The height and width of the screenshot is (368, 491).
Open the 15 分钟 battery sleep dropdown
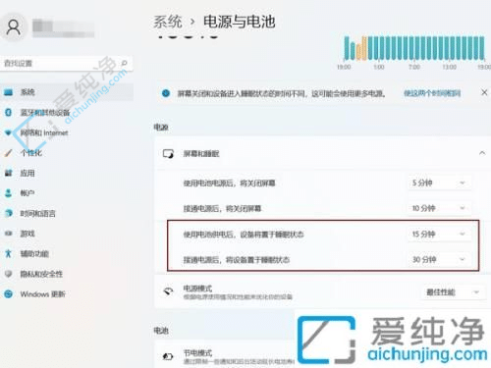coord(439,234)
